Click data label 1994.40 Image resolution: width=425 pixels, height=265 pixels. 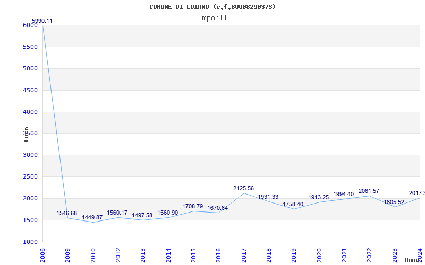[x=343, y=194]
